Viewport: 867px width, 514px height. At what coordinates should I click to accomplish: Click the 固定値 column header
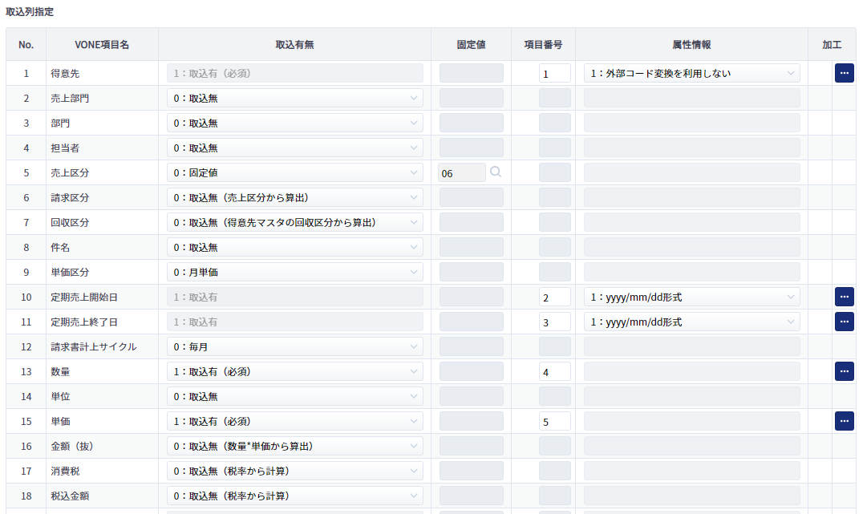click(471, 45)
